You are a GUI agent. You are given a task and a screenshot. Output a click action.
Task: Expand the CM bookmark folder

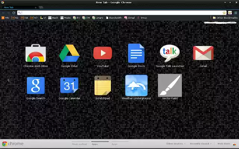(86, 18)
